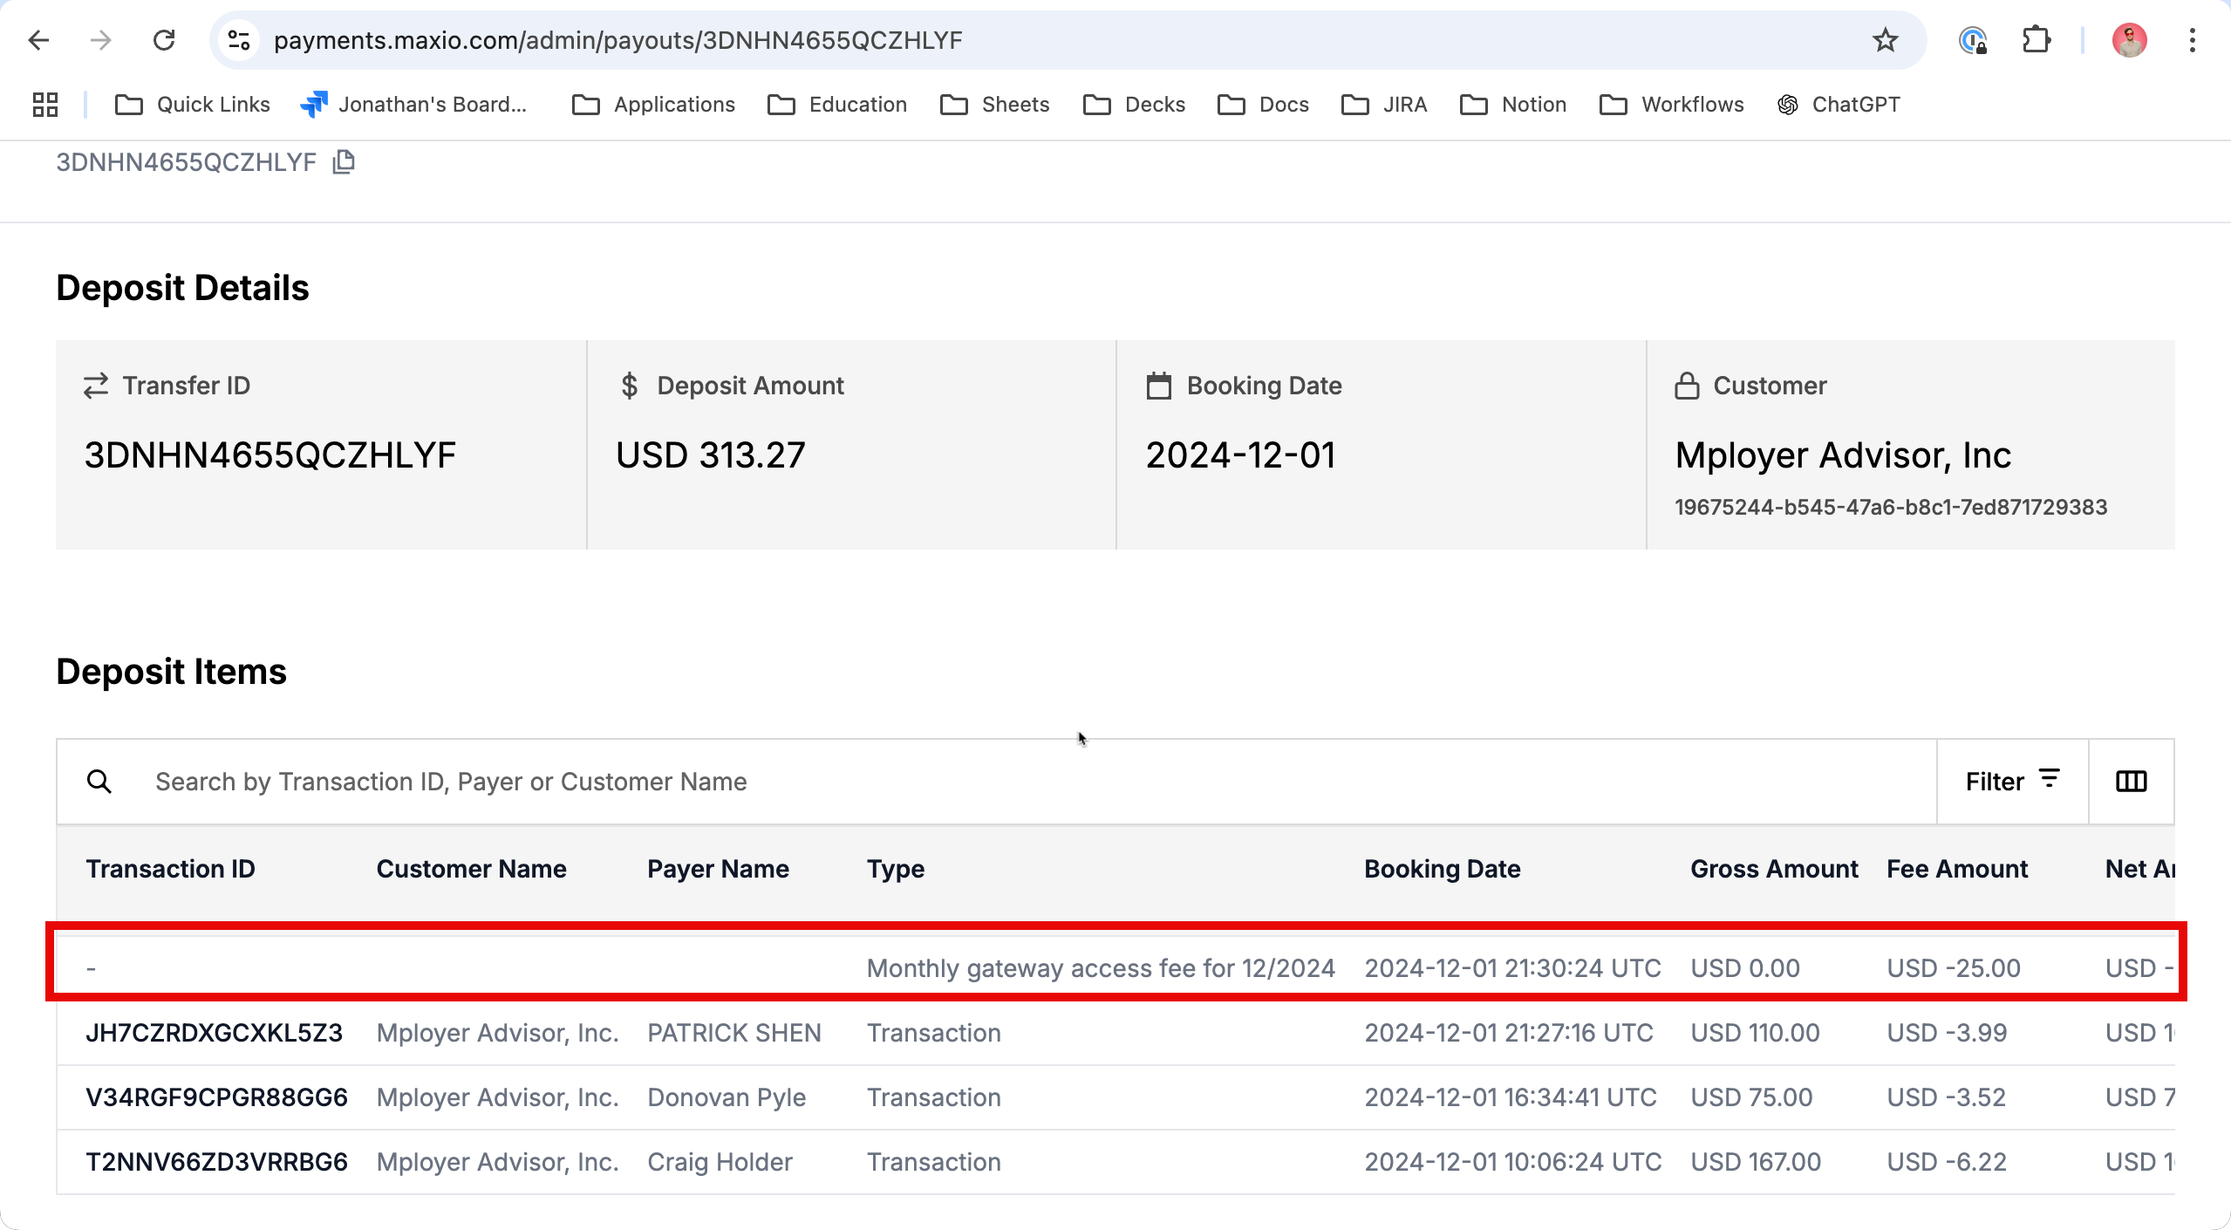Open the Chrome apps grid
This screenshot has width=2231, height=1230.
(x=45, y=105)
